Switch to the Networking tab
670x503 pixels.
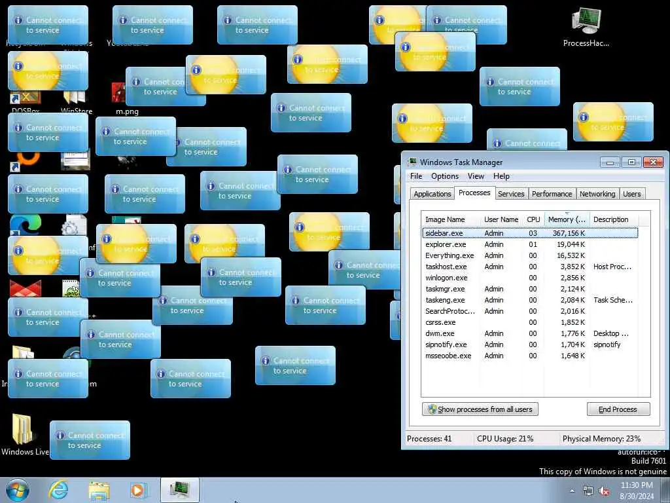(597, 194)
